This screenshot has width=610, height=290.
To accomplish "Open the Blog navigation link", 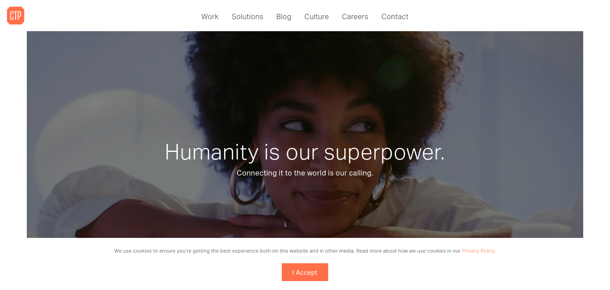I will click(284, 16).
